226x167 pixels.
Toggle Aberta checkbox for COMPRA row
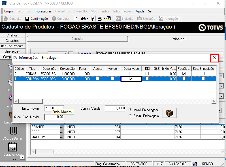tap(98, 79)
